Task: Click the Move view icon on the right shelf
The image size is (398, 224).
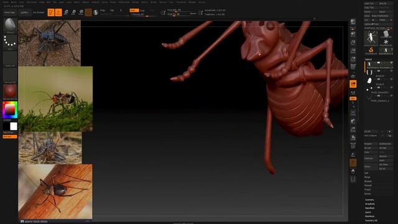Action: point(353,121)
